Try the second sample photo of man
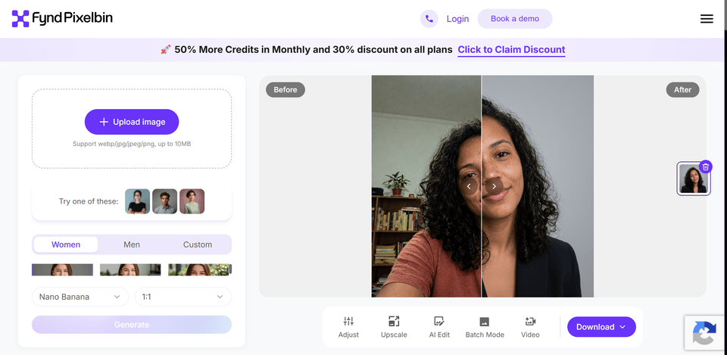This screenshot has width=727, height=355. [x=164, y=201]
